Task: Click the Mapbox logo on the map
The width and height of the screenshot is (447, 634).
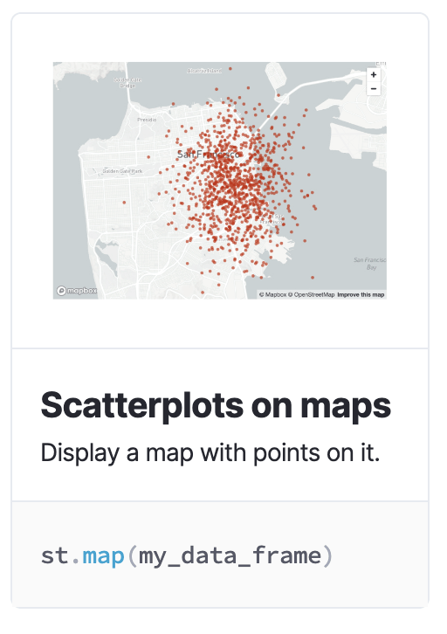Action: point(77,290)
